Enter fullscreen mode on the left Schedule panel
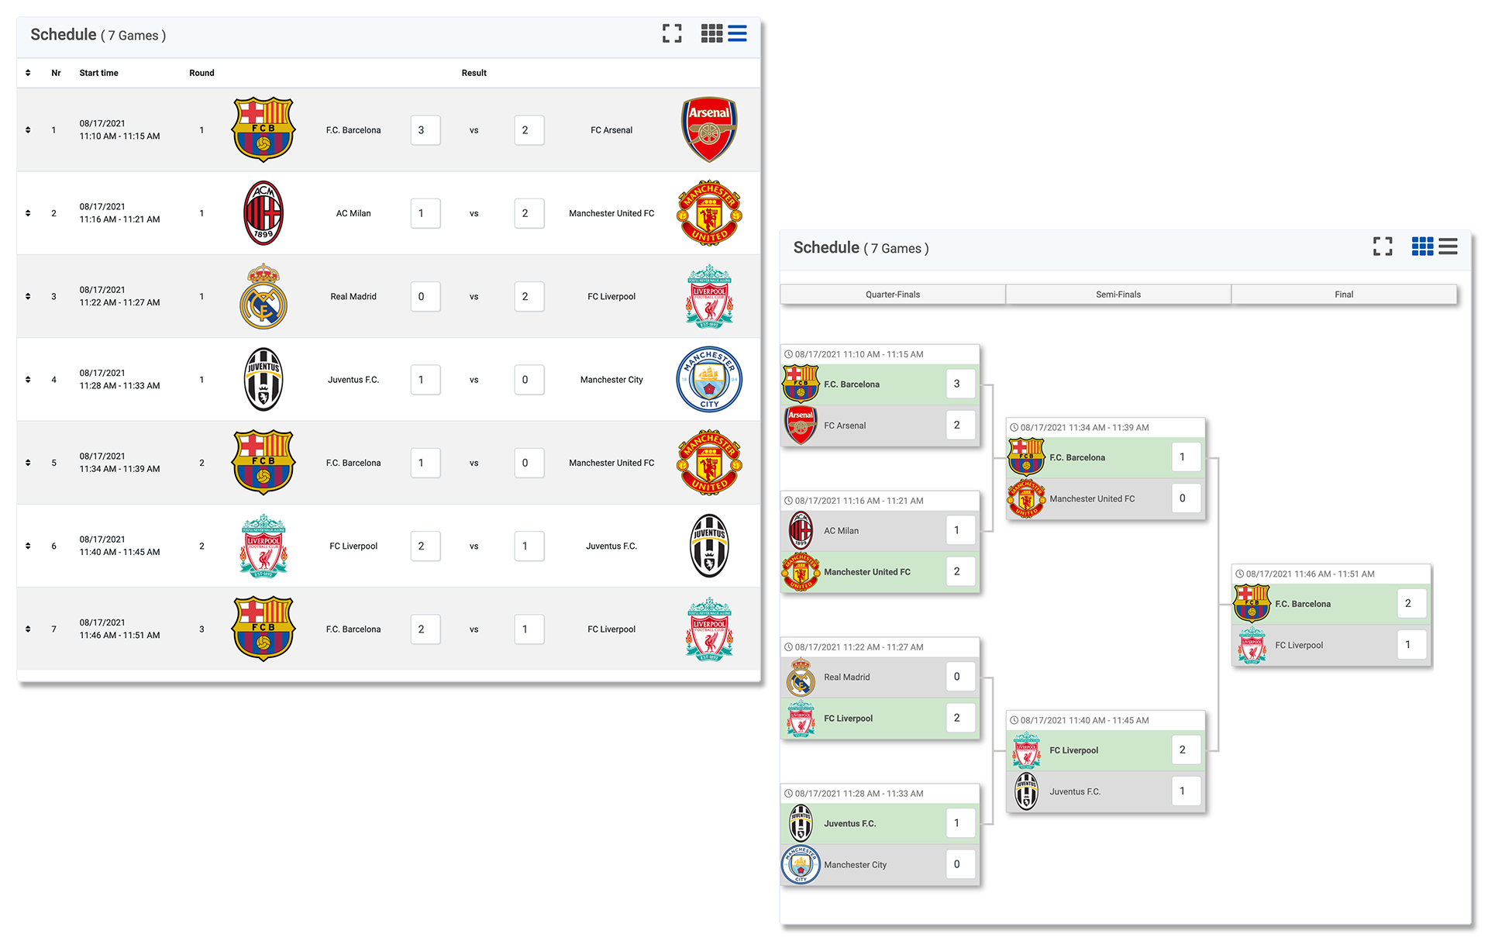1488x941 pixels. 672,33
